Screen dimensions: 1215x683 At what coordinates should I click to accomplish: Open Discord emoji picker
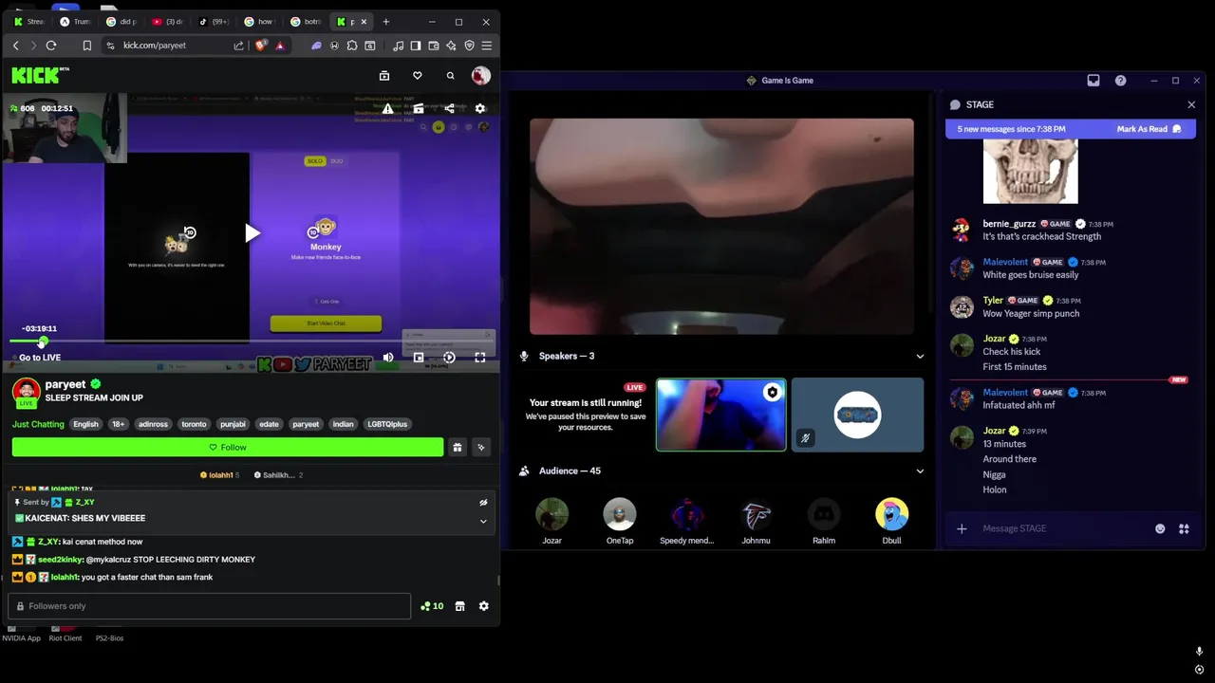coord(1160,529)
